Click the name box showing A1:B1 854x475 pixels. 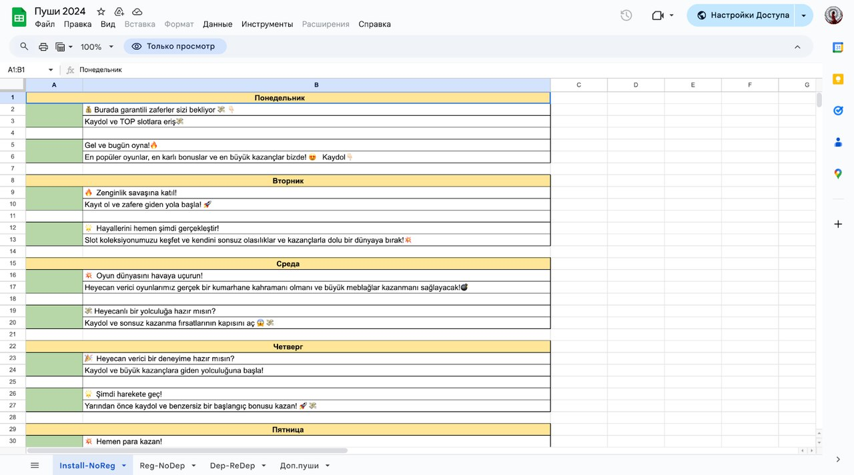[24, 69]
